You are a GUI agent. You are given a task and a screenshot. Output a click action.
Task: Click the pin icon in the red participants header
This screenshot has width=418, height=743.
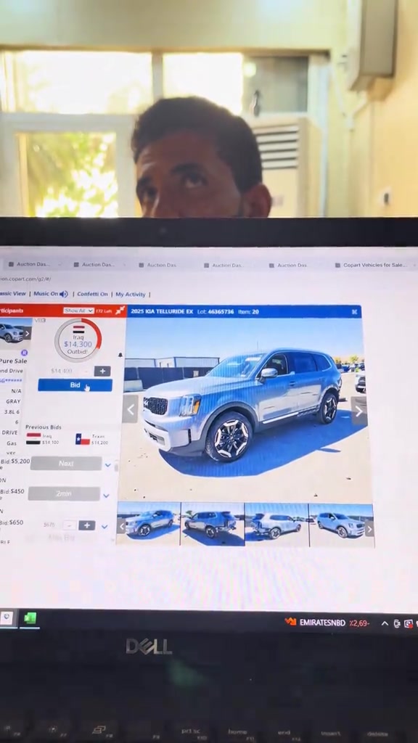120,311
